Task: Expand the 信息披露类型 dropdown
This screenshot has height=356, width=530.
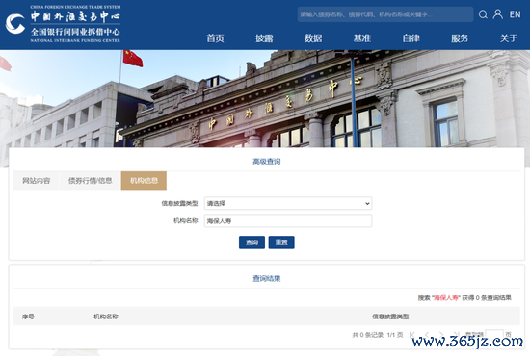Action: tap(288, 203)
